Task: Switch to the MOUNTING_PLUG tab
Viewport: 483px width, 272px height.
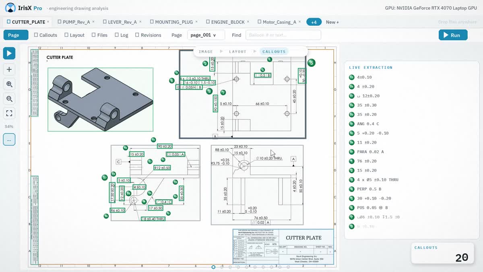Action: (x=174, y=22)
